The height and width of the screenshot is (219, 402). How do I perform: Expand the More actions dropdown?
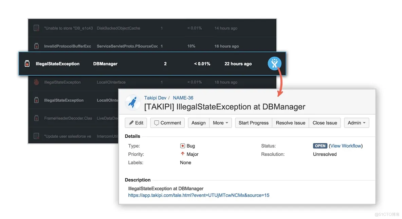(x=220, y=123)
